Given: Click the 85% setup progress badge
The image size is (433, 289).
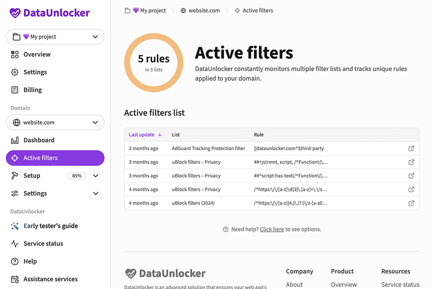Looking at the screenshot, I should click(x=77, y=176).
